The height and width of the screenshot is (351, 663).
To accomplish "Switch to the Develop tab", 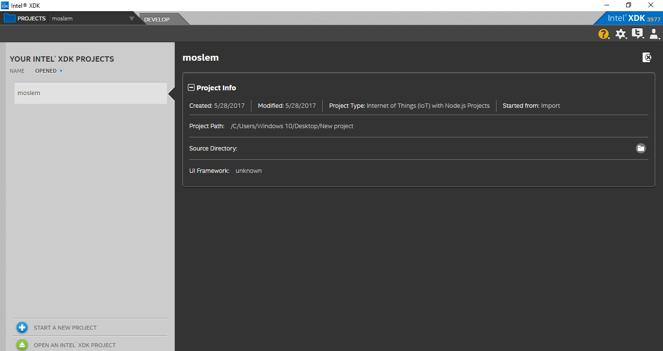I will click(x=157, y=19).
